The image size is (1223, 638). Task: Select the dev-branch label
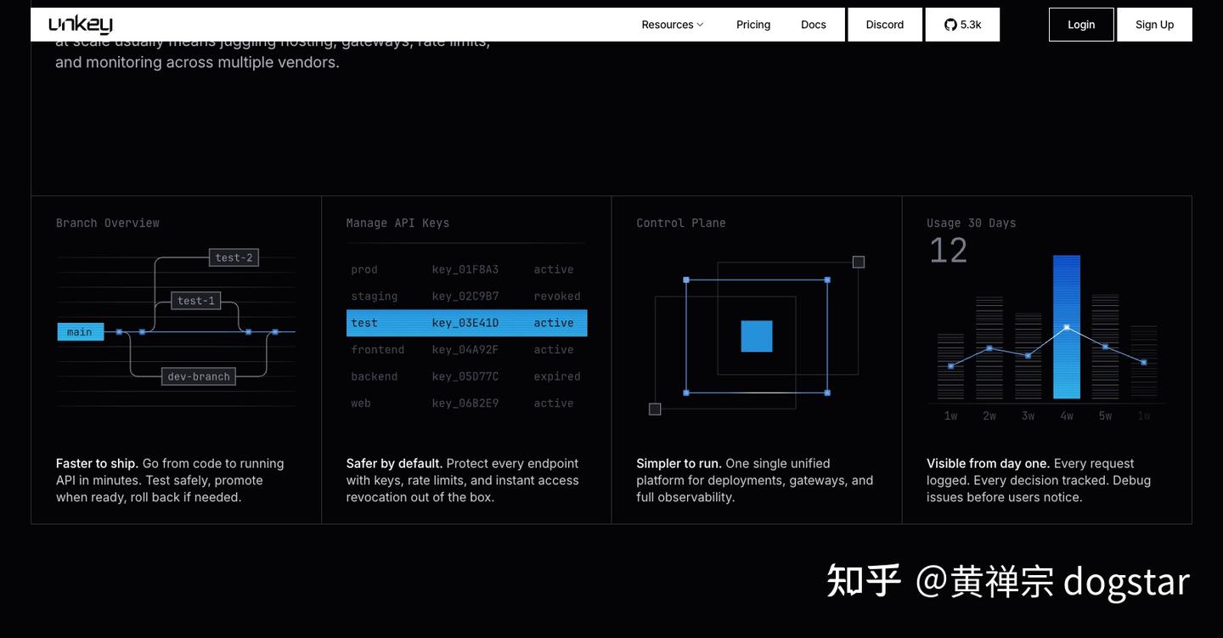[199, 376]
